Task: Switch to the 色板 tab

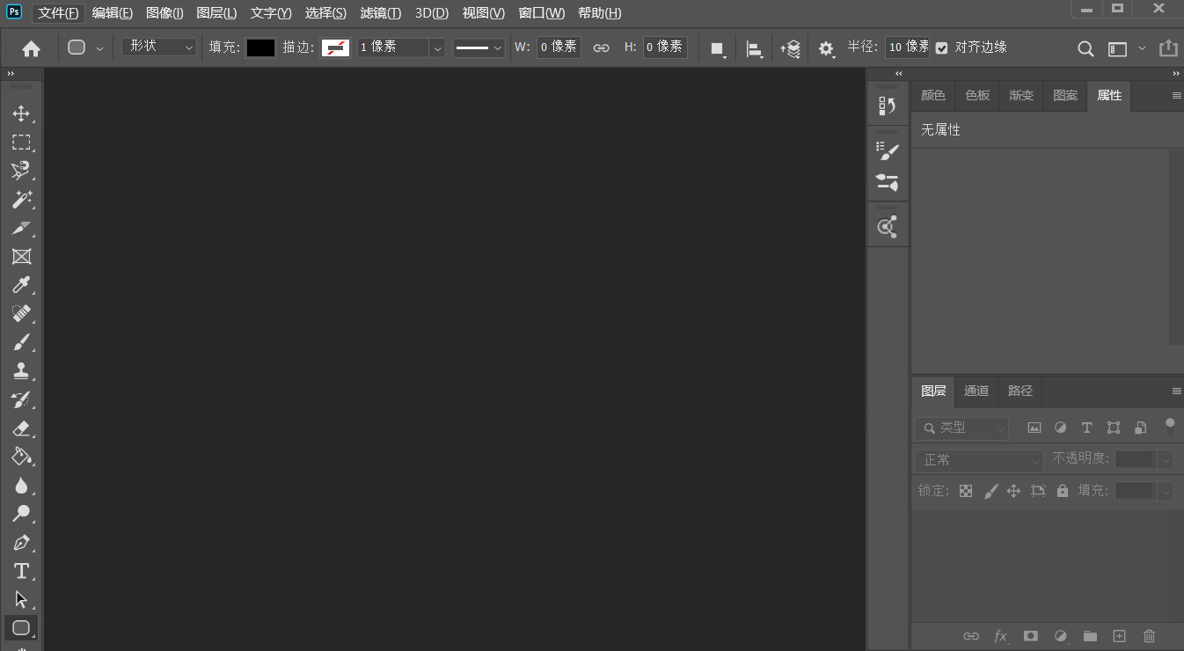Action: [x=977, y=96]
